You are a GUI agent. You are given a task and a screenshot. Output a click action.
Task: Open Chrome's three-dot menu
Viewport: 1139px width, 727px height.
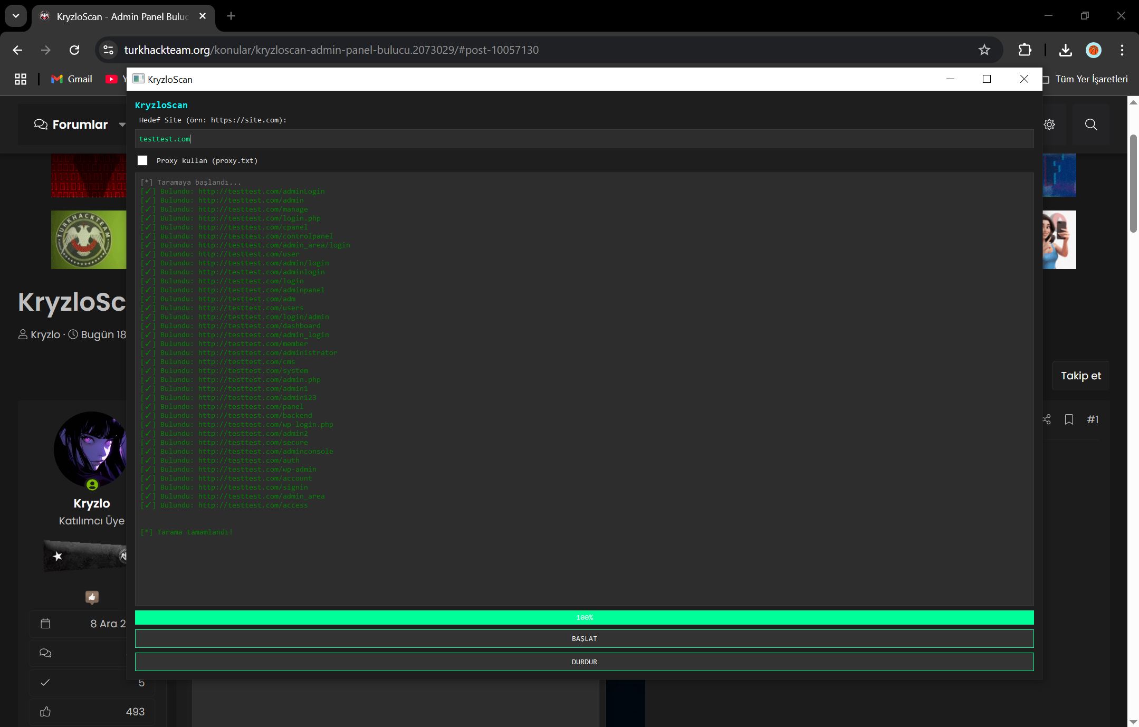tap(1122, 50)
